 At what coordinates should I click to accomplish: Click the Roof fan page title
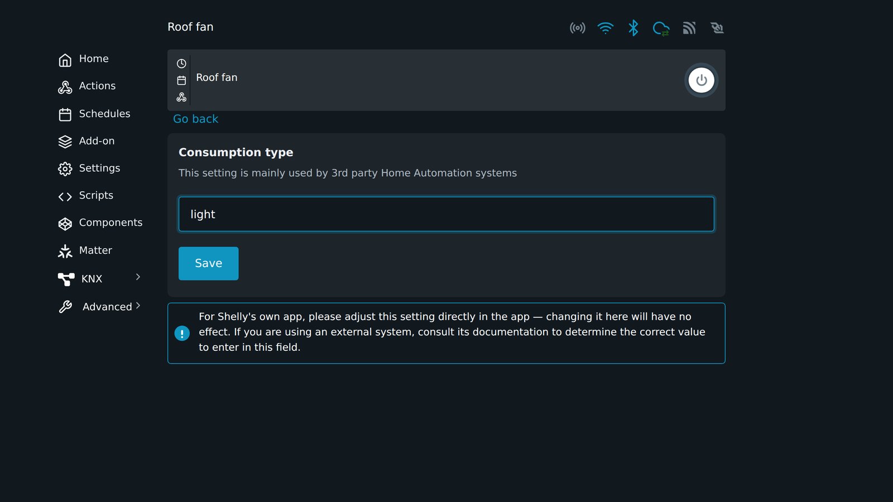tap(190, 27)
